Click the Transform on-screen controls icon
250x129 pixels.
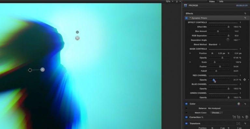[238, 124]
